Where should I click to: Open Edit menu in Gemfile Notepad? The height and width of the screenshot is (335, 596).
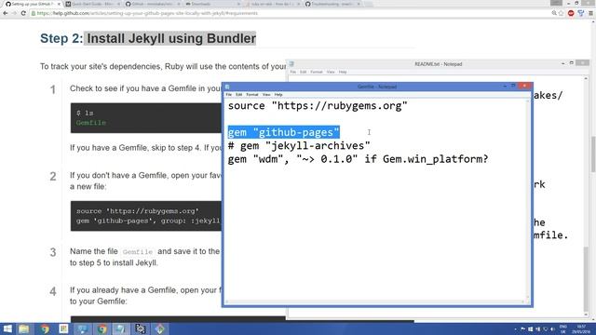click(238, 95)
